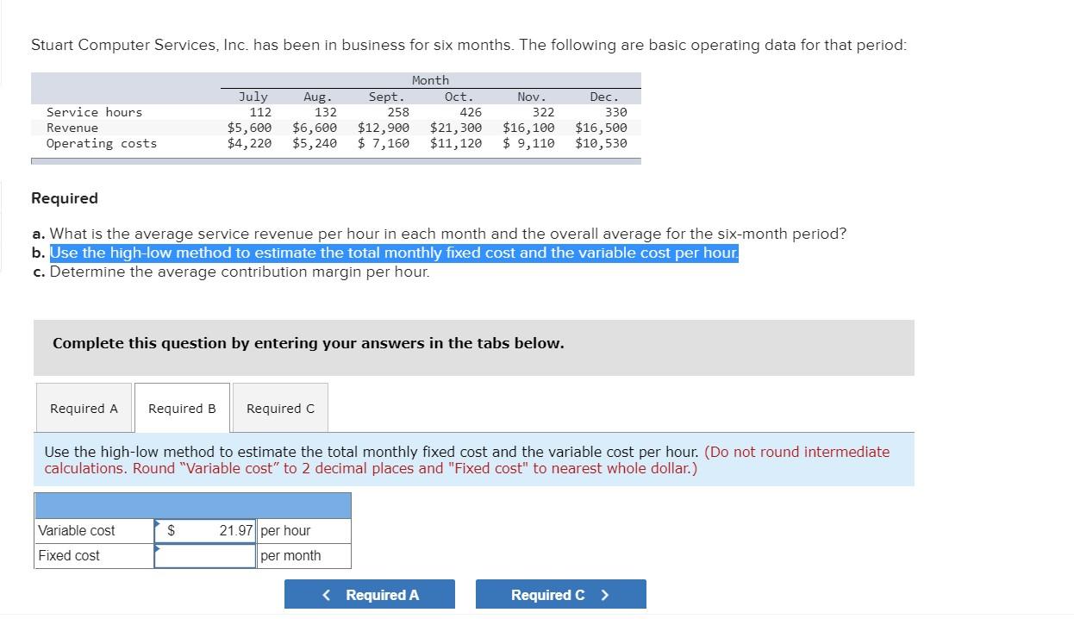Select October service hours 426

[x=471, y=112]
